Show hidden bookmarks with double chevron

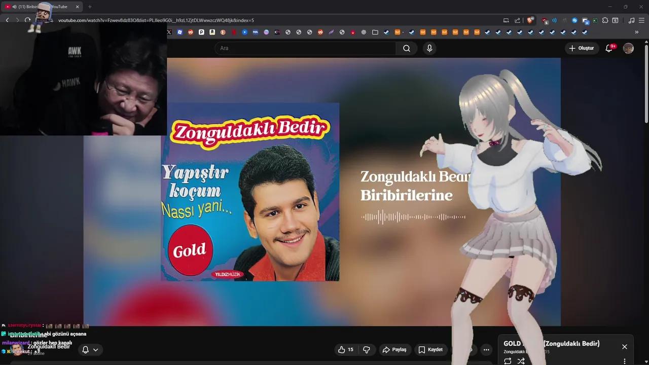[637, 32]
